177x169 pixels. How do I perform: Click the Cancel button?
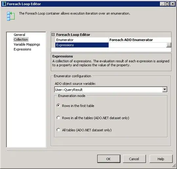pos(134,159)
